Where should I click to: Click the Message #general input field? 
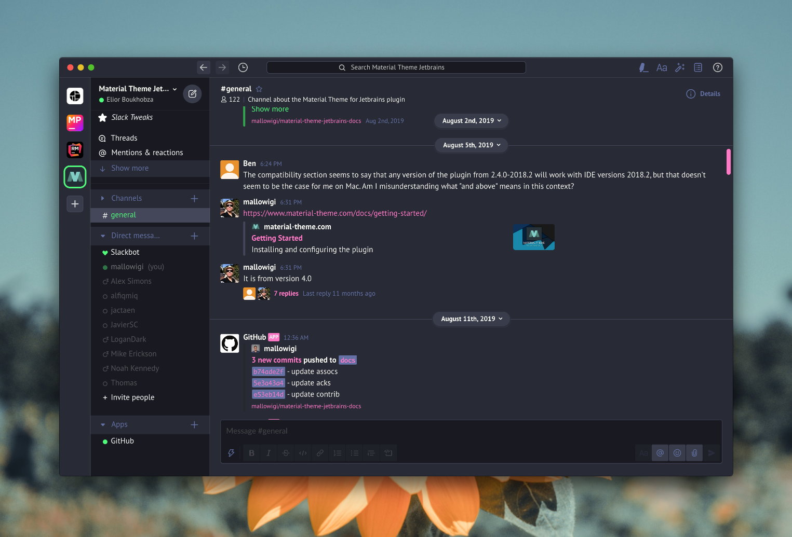(471, 431)
